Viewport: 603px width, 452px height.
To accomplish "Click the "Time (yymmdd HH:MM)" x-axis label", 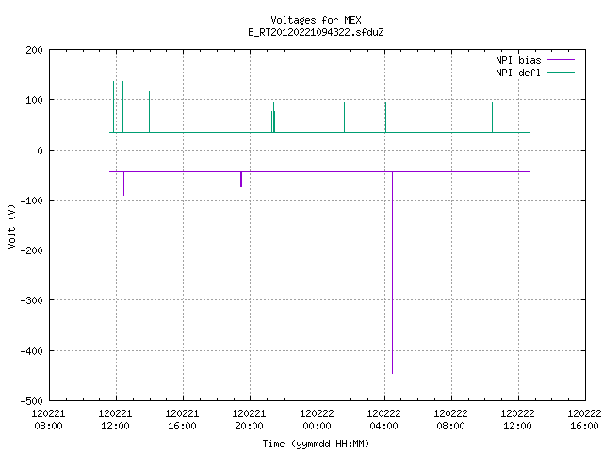I will pyautogui.click(x=316, y=444).
